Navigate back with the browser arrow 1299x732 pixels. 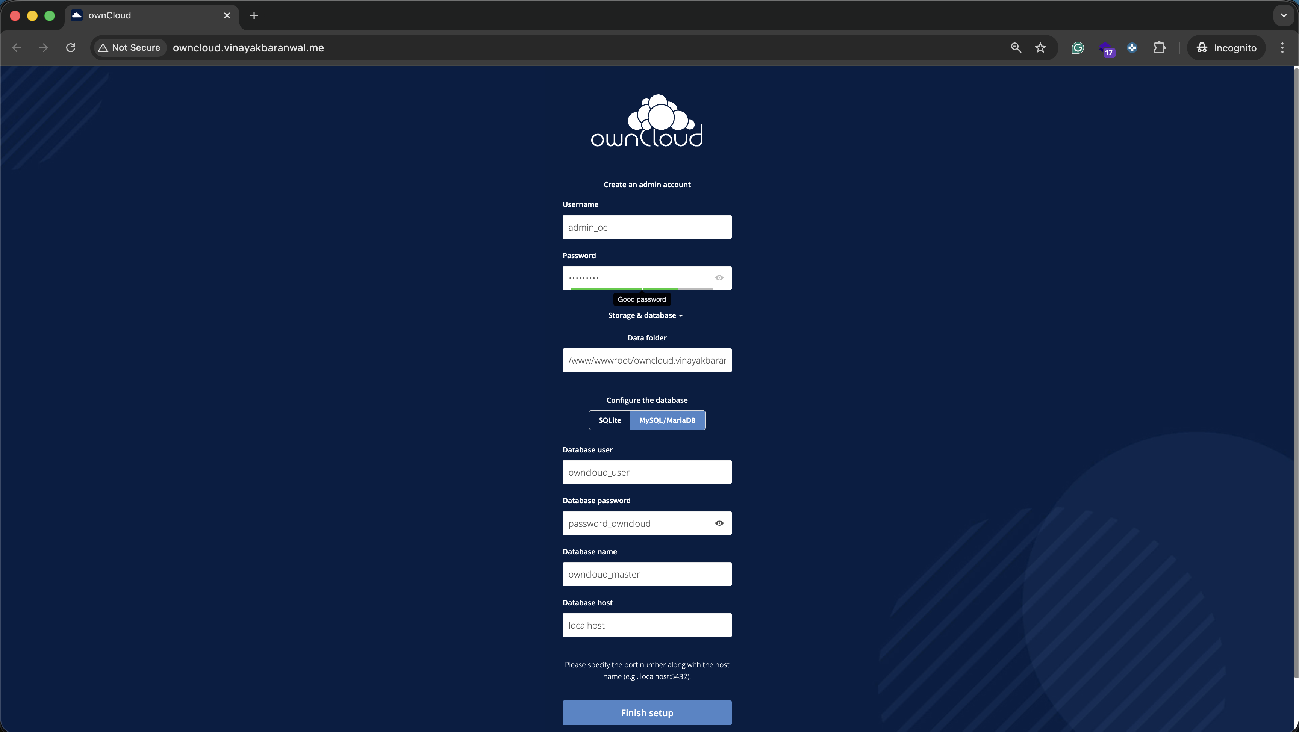[17, 47]
